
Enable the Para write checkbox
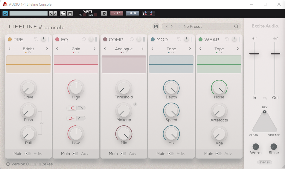click(95, 15)
